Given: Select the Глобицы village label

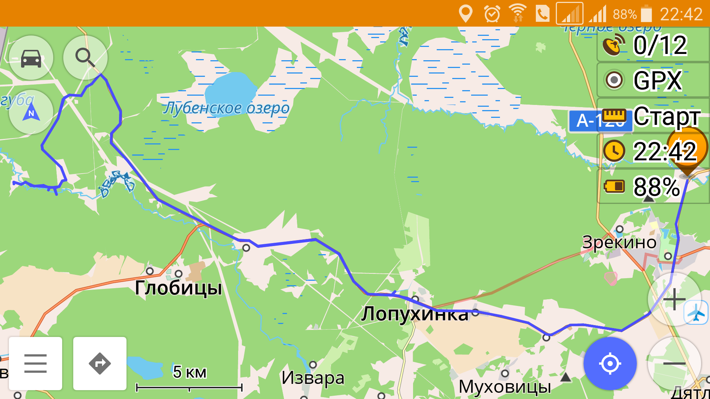Looking at the screenshot, I should click(179, 288).
